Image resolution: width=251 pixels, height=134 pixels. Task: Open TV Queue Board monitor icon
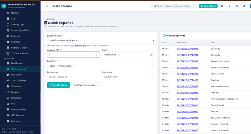(8, 53)
